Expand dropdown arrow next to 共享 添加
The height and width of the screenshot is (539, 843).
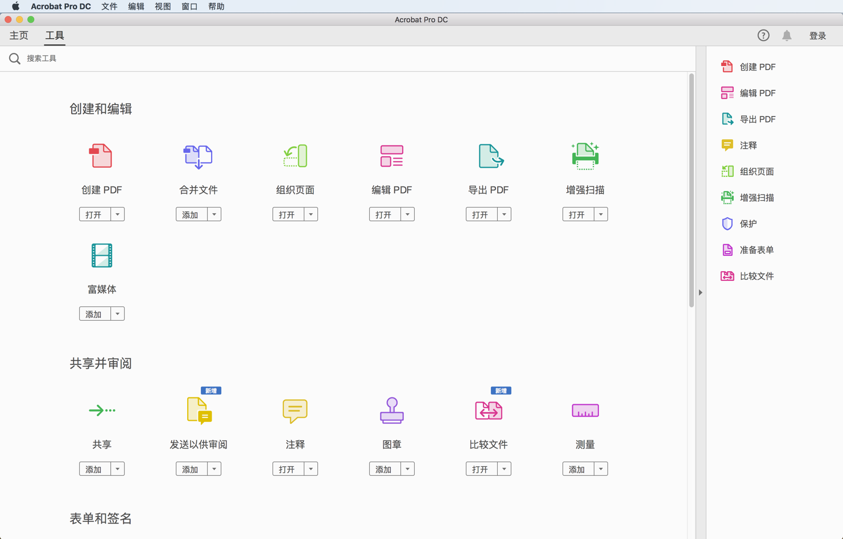[x=117, y=469]
